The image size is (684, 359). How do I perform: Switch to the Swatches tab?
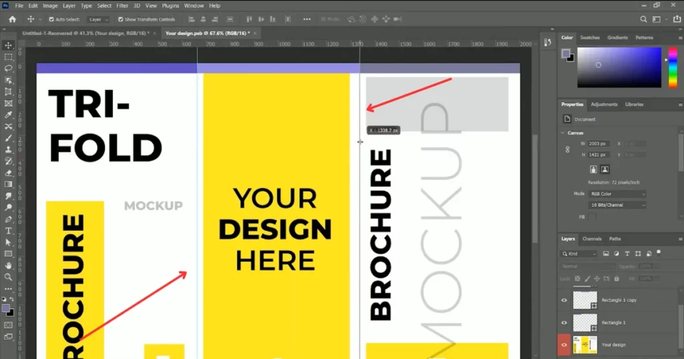590,37
